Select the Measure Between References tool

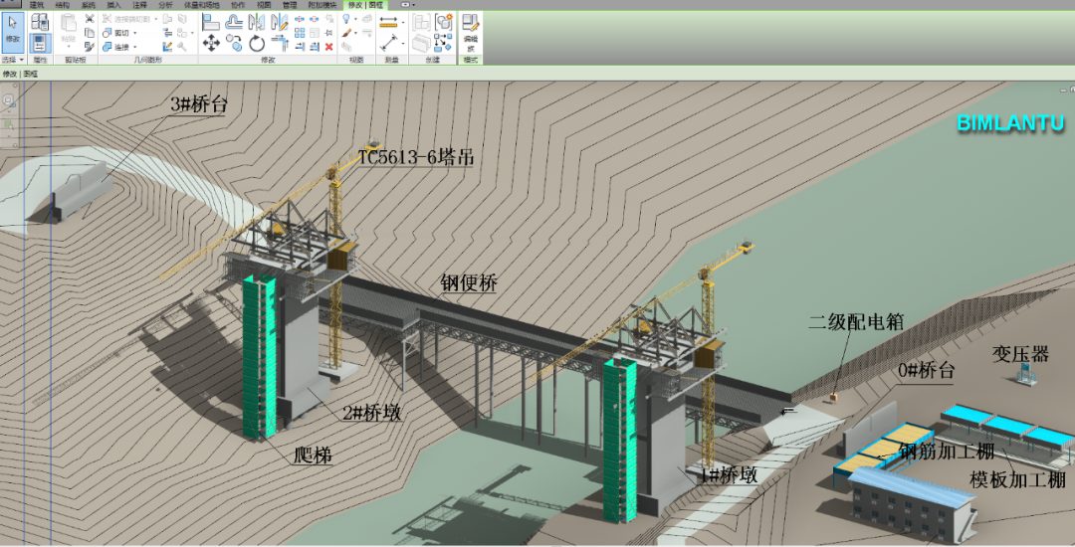[x=388, y=23]
